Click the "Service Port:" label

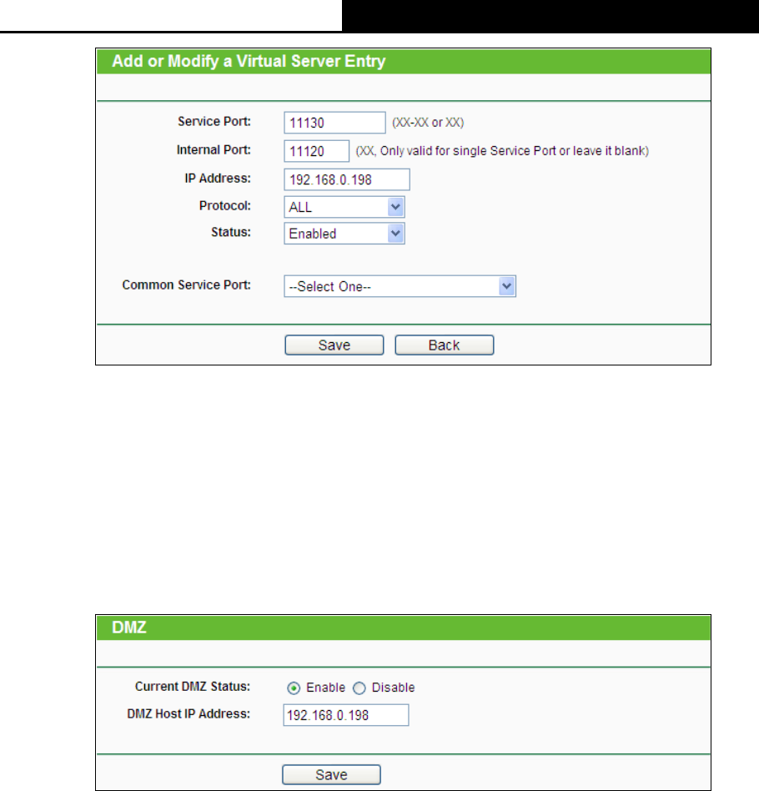[214, 122]
